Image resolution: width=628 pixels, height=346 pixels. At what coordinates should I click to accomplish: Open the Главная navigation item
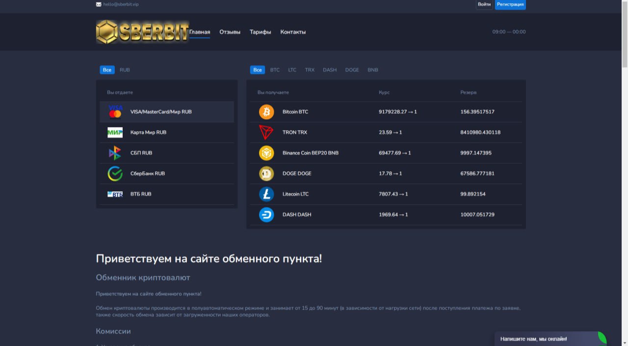200,32
